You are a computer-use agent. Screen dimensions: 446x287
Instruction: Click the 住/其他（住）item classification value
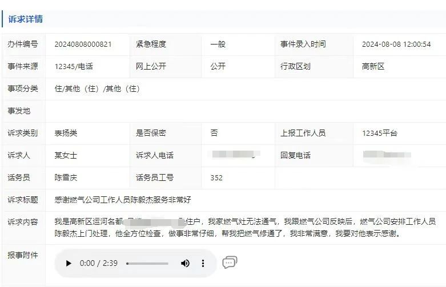point(97,88)
